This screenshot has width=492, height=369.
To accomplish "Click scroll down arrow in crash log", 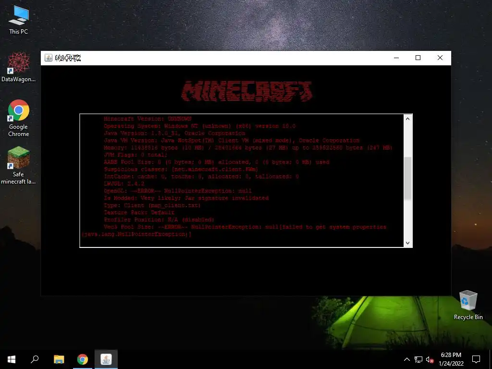I will click(407, 243).
